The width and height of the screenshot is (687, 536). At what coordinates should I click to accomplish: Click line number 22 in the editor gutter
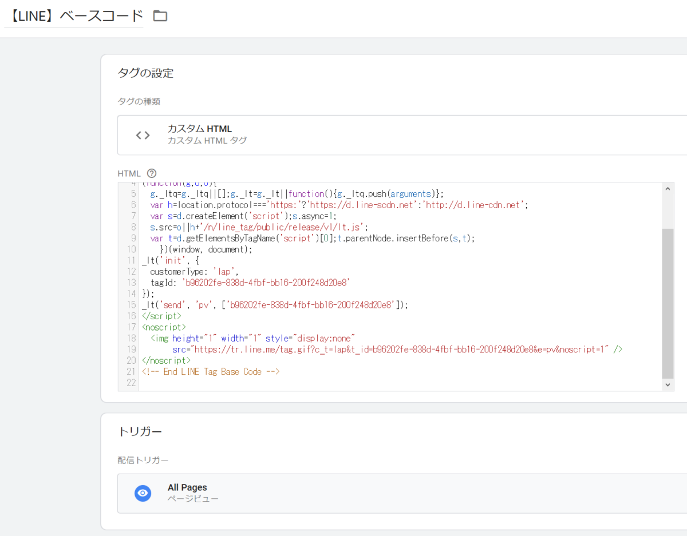click(131, 383)
